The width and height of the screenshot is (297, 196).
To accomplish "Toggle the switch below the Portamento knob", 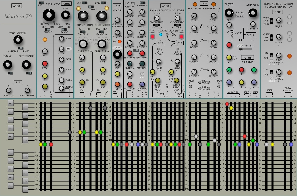I will point(29,73).
